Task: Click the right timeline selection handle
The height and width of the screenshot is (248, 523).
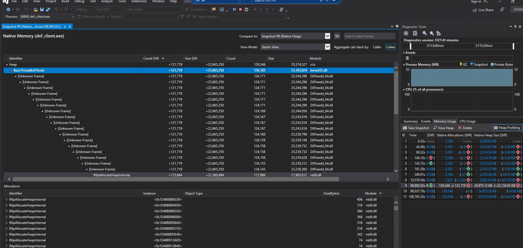Action: [x=513, y=46]
